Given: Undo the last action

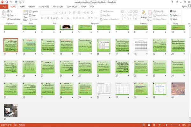Looking at the screenshot, I should 11,2.
